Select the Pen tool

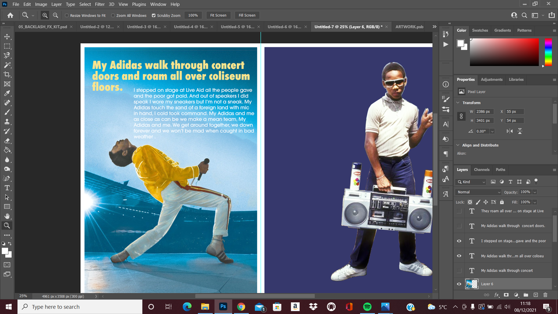7,179
